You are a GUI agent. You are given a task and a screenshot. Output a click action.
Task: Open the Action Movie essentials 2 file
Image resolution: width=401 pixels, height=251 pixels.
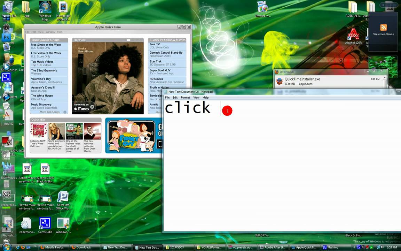coord(27,169)
